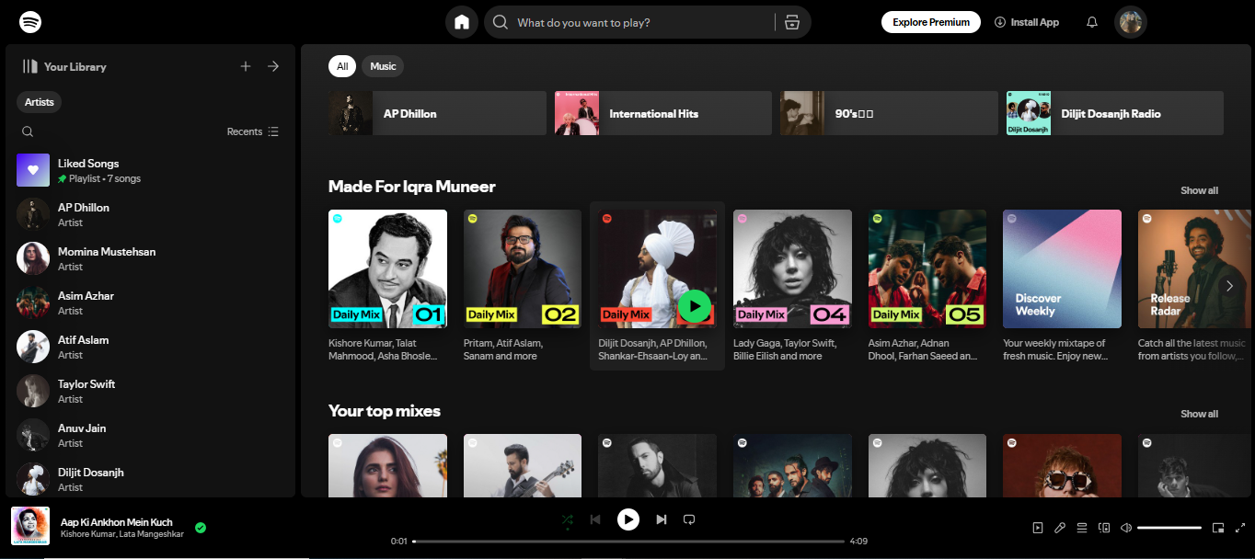Mute the volume
The width and height of the screenshot is (1255, 559).
click(1125, 527)
